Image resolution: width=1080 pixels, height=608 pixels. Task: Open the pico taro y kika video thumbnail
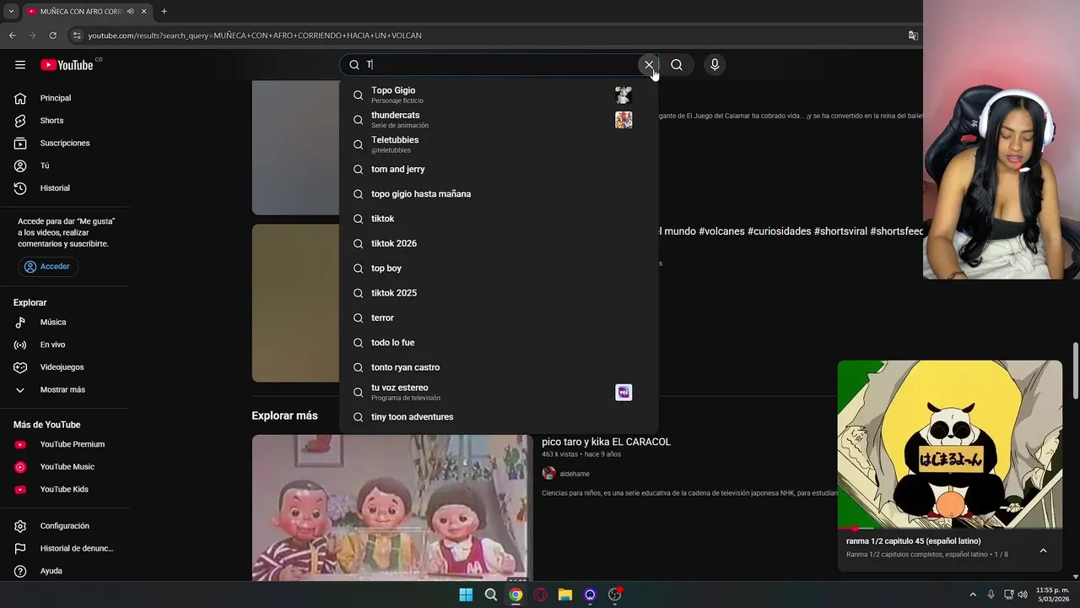[x=392, y=508]
